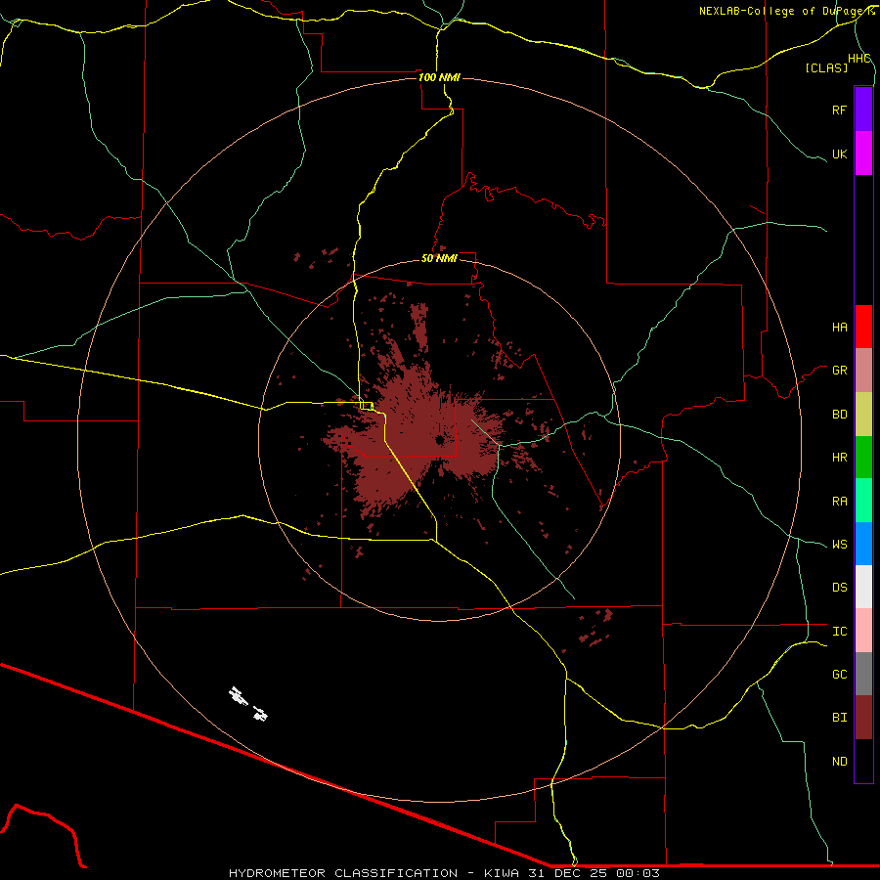Screen dimensions: 880x880
Task: Click the WS legend label
Action: [839, 545]
